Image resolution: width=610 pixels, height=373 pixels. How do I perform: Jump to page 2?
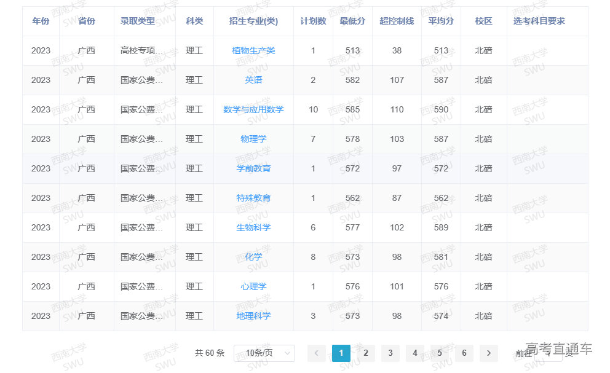tap(365, 353)
